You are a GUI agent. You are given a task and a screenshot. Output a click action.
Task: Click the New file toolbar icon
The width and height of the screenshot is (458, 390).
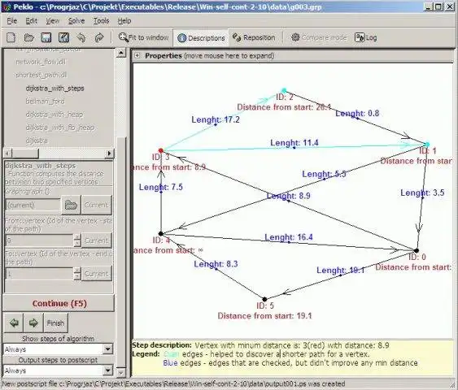pyautogui.click(x=11, y=37)
